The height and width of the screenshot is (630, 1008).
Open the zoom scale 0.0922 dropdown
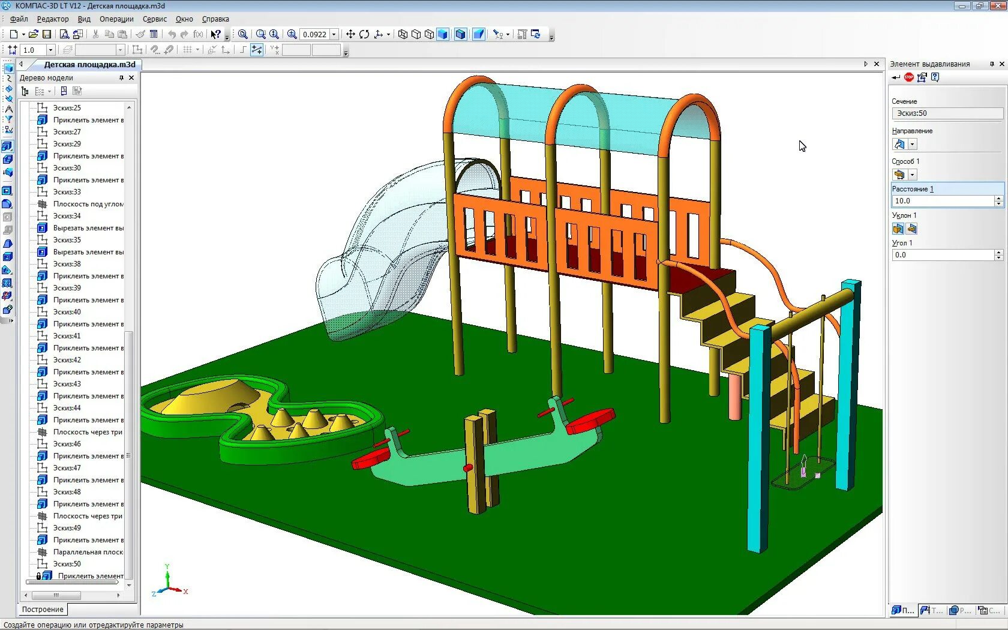point(334,34)
